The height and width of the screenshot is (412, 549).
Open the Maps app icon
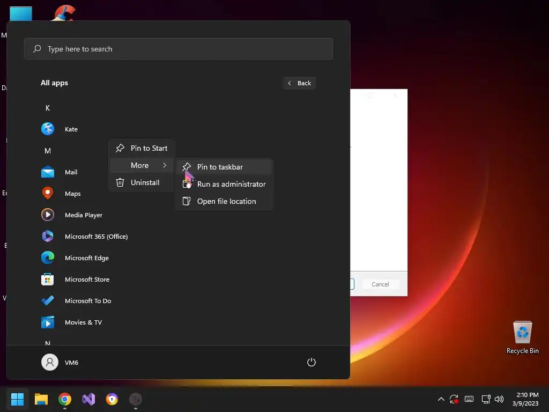(x=48, y=193)
